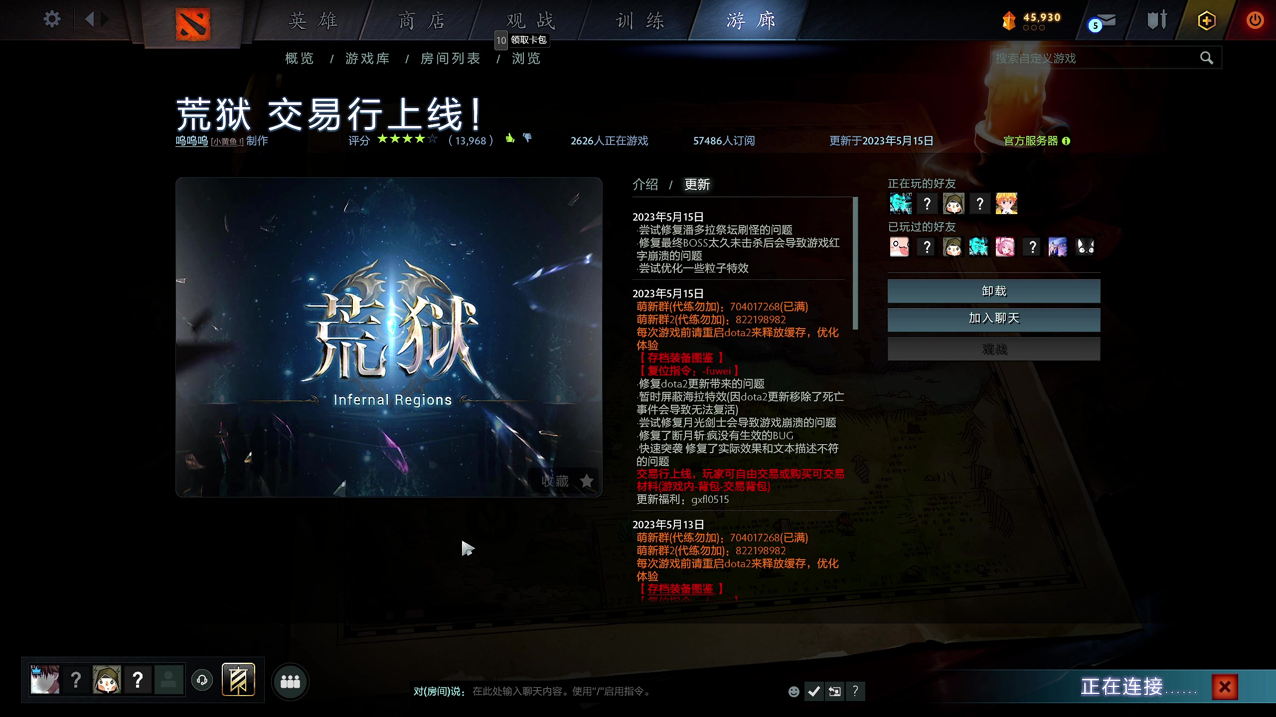This screenshot has width=1276, height=717.
Task: Click the empty party slot silhouette
Action: (x=168, y=680)
